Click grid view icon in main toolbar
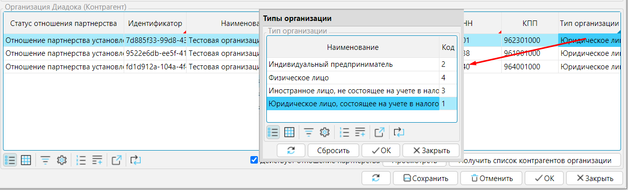The height and width of the screenshot is (190, 628). click(x=26, y=160)
